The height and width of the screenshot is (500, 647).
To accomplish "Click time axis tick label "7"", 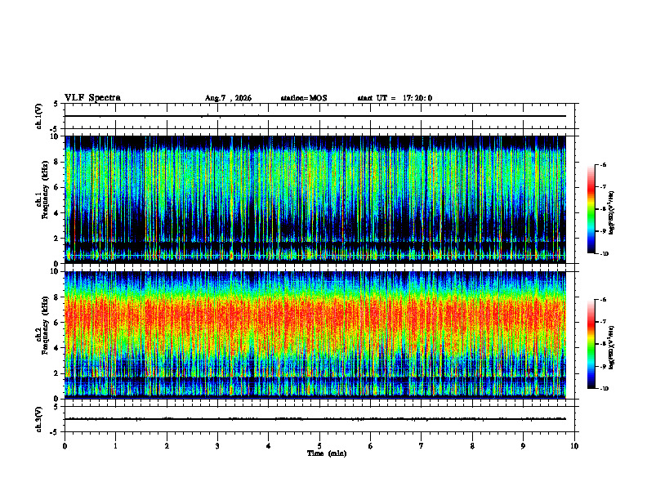I will click(x=422, y=446).
